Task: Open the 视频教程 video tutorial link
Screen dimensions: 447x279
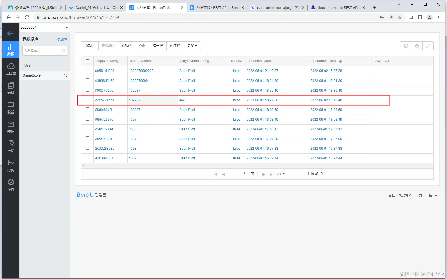Action: (x=405, y=195)
